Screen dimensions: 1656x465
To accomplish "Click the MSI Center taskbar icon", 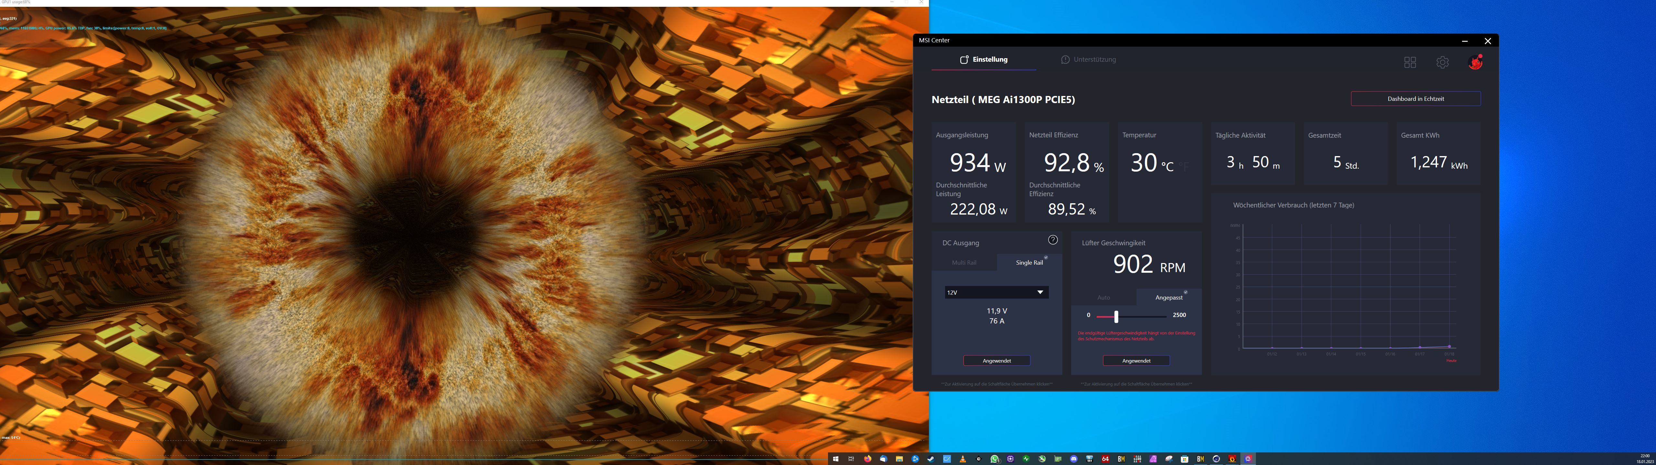I will click(x=1248, y=459).
